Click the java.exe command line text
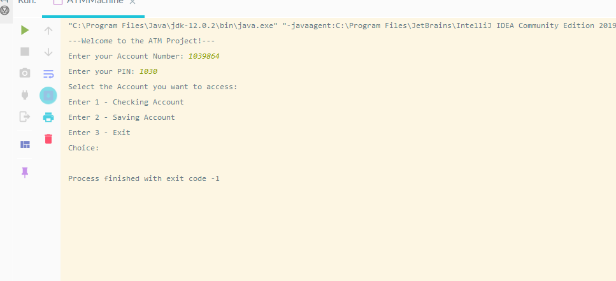Image resolution: width=616 pixels, height=281 pixels. click(x=172, y=25)
